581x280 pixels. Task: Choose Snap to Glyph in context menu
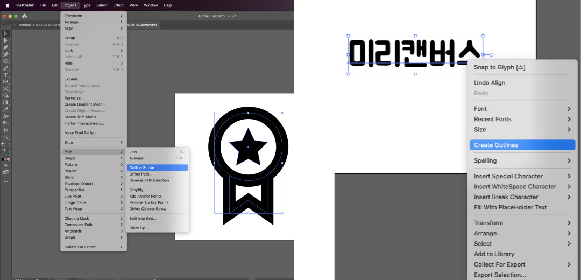pyautogui.click(x=522, y=67)
